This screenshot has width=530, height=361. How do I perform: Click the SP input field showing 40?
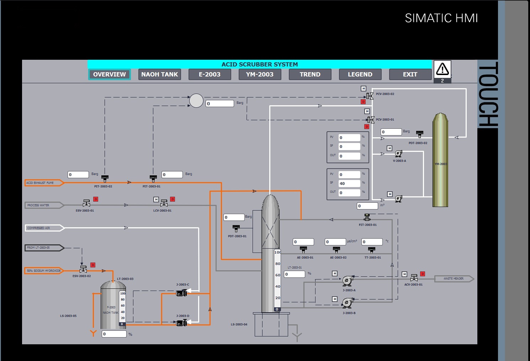(x=349, y=183)
